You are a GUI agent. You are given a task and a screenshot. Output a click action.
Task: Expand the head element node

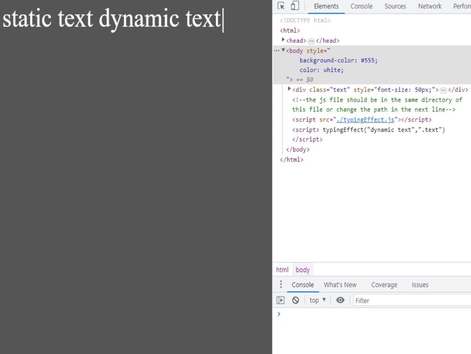pos(283,40)
